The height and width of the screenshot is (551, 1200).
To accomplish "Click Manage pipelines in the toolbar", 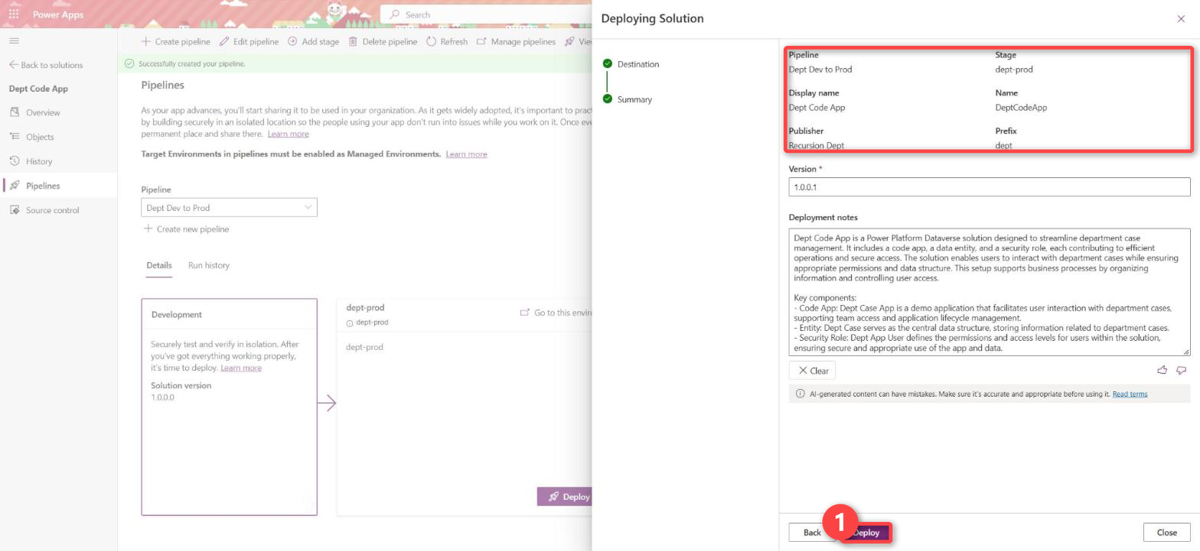I will [516, 41].
